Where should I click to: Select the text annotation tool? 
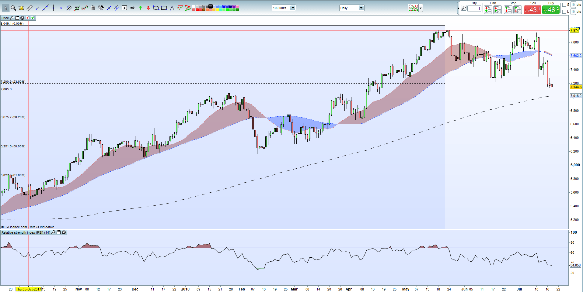click(124, 8)
